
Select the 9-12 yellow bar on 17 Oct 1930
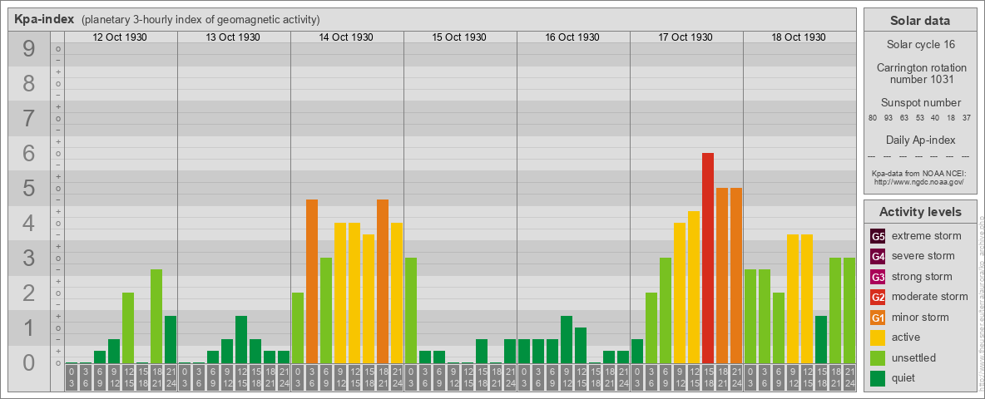click(680, 293)
